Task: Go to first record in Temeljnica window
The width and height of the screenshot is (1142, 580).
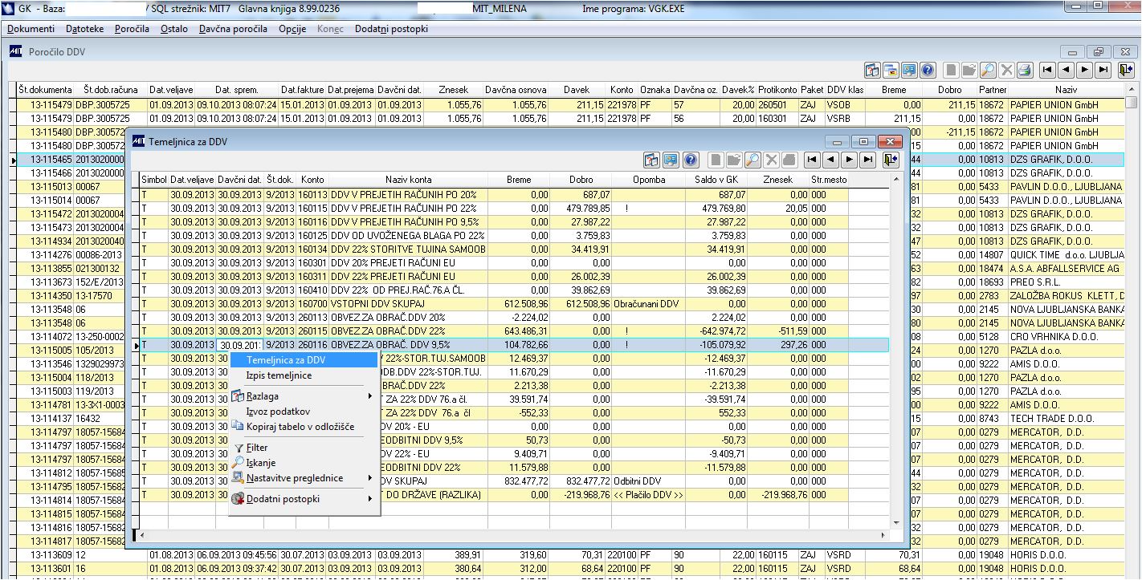Action: pos(812,159)
